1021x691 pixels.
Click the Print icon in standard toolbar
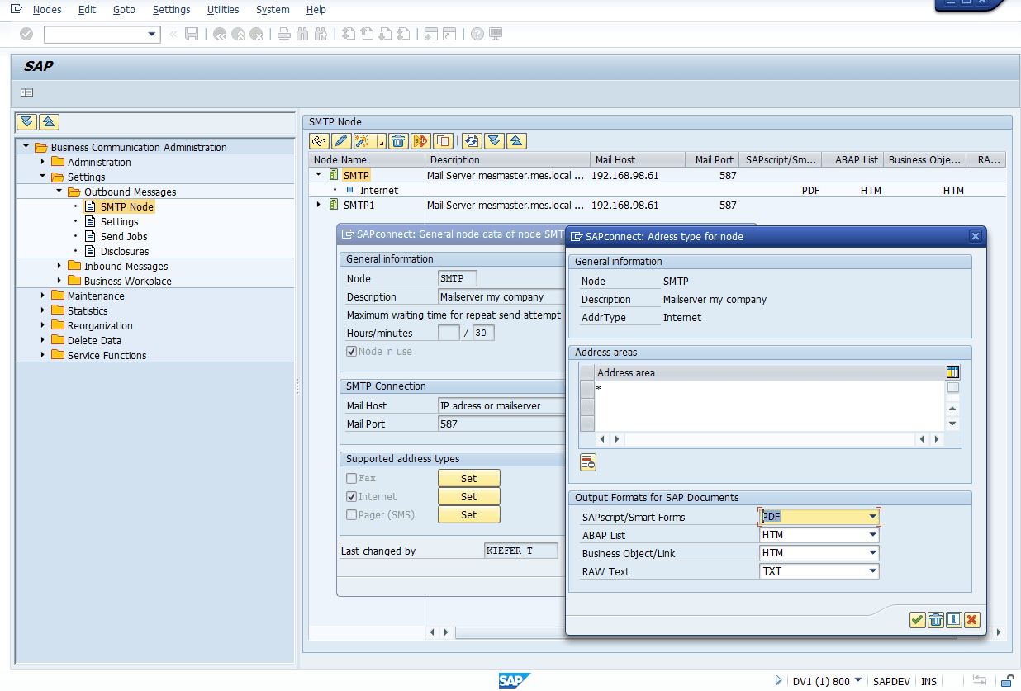click(283, 34)
